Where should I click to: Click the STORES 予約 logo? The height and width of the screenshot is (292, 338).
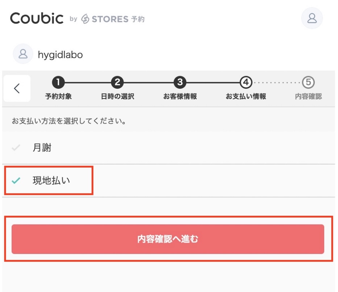coord(113,19)
